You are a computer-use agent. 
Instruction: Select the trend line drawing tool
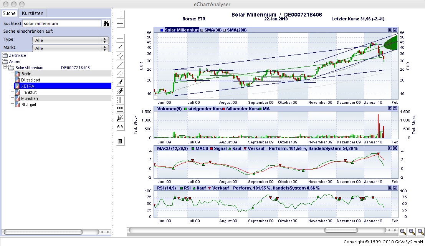point(120,64)
